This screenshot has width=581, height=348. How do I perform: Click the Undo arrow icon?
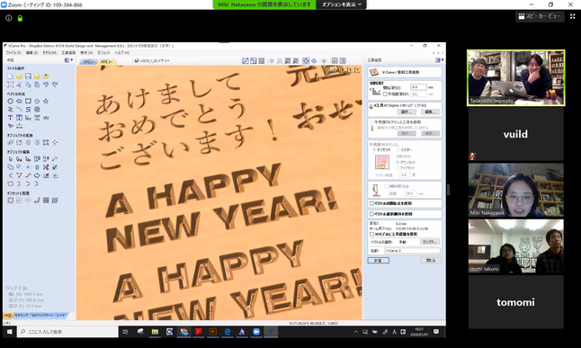pos(46,85)
